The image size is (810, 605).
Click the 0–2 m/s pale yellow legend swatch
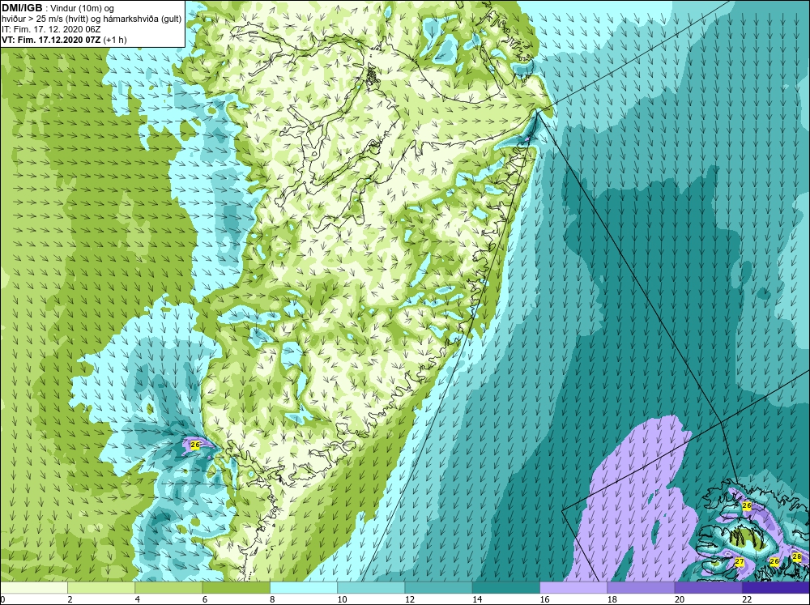tap(33, 587)
